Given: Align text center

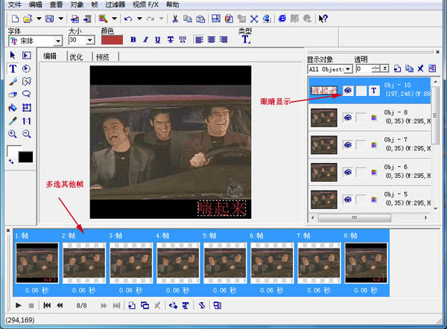Looking at the screenshot, I should [212, 39].
